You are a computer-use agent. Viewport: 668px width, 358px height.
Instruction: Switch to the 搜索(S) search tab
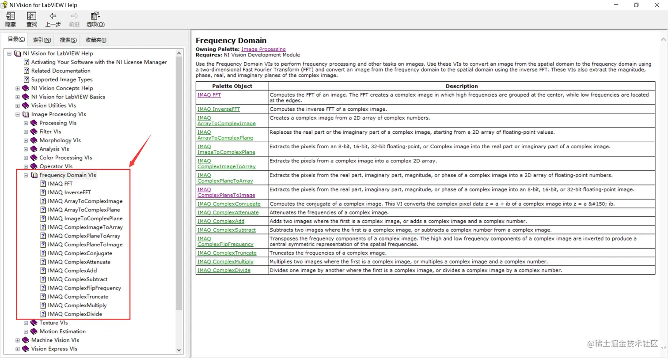68,40
